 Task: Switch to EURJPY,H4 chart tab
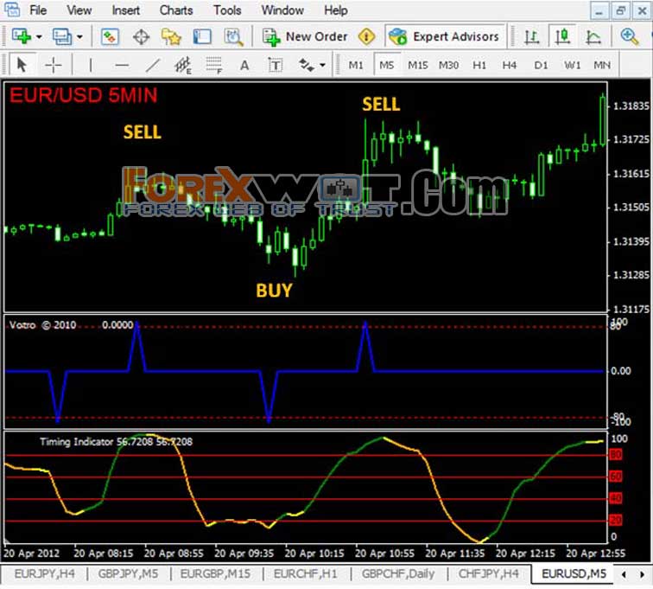click(x=44, y=574)
